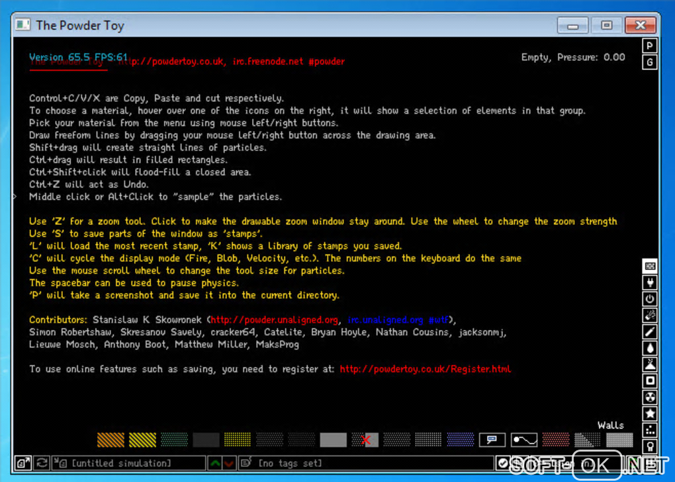Maximize The Powder Toy window

[607, 25]
